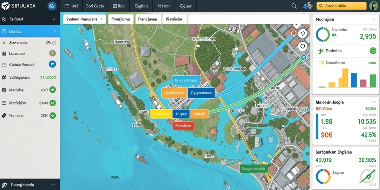Click the compass icon on the map

302,33
